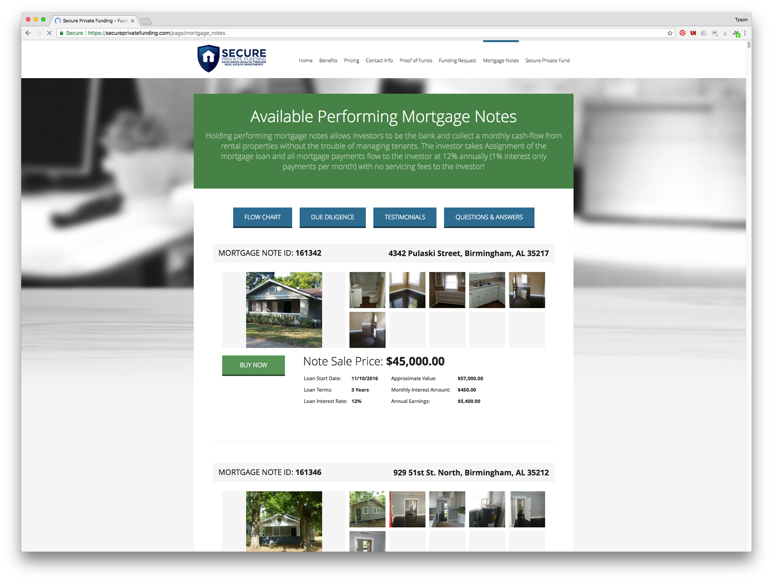The image size is (773, 582).
Task: View the kitchen sink photo thumbnail
Action: point(487,290)
